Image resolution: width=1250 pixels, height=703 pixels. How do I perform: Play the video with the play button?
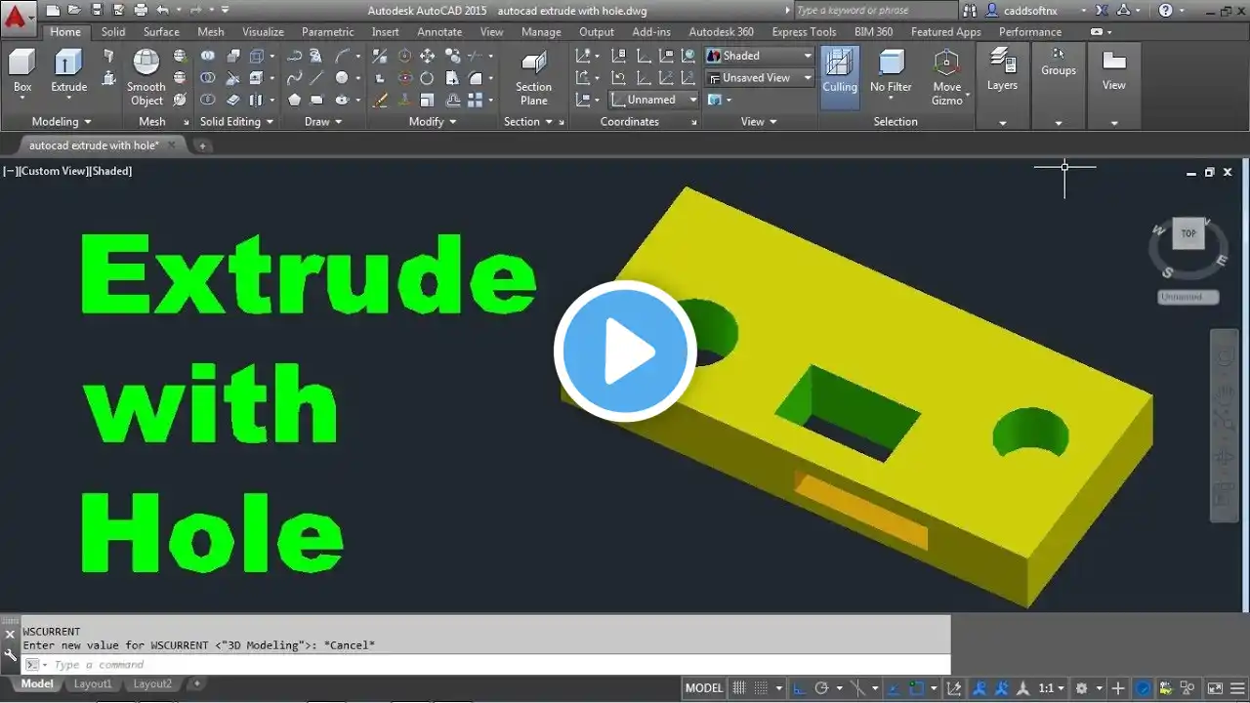tap(625, 351)
